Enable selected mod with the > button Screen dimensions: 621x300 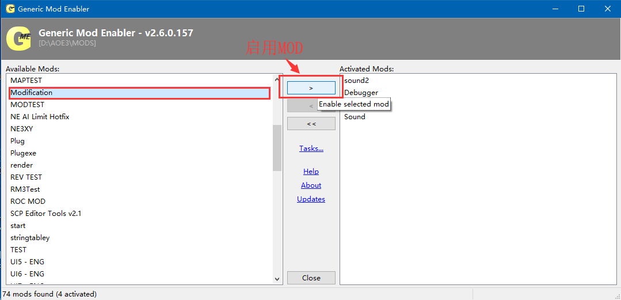[311, 88]
